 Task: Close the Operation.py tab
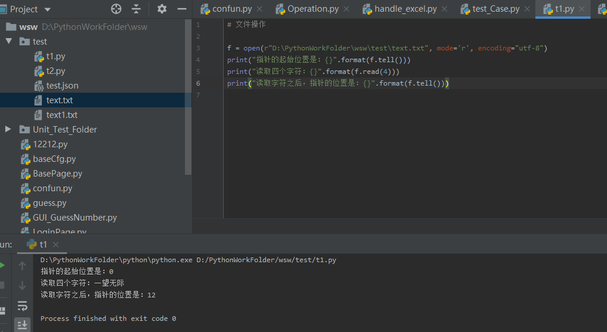346,9
